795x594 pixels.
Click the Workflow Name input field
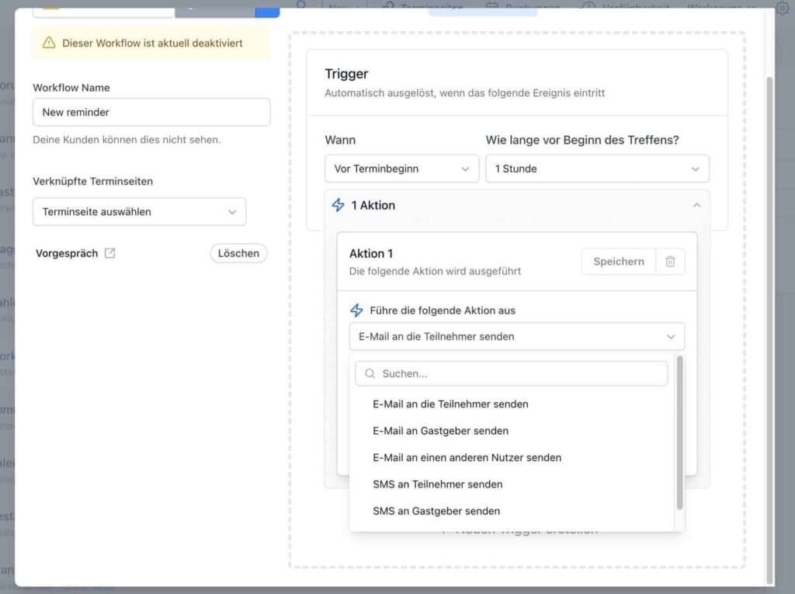[151, 112]
